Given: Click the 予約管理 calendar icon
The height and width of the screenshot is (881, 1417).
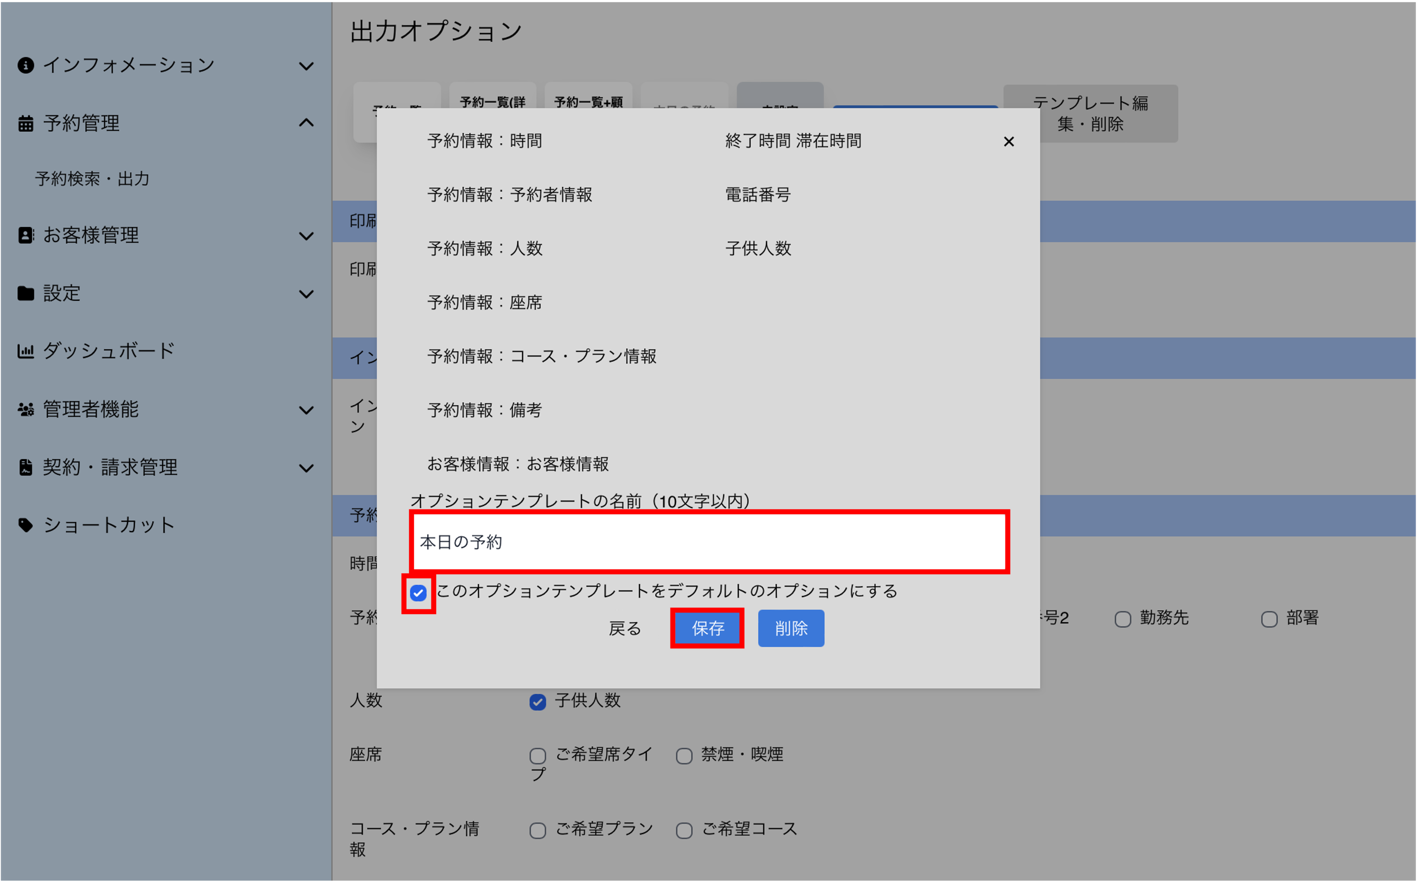Looking at the screenshot, I should click(26, 124).
